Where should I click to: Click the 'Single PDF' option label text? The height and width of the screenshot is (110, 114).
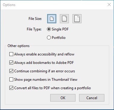click(x=60, y=29)
